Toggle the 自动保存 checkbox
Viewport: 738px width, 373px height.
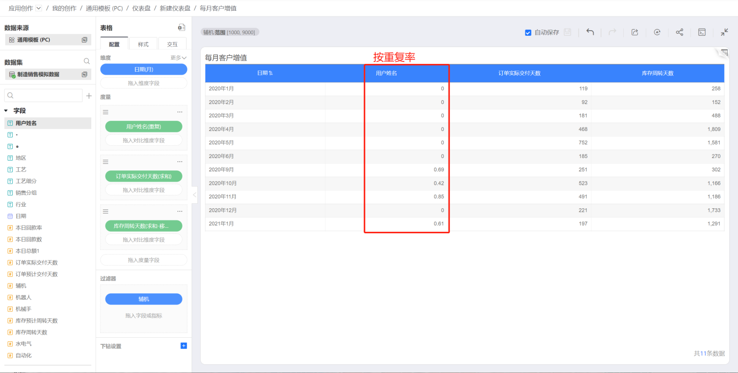[x=528, y=33]
